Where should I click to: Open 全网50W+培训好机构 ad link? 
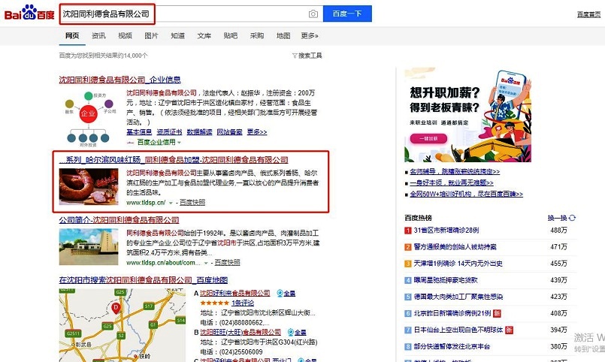click(x=466, y=194)
